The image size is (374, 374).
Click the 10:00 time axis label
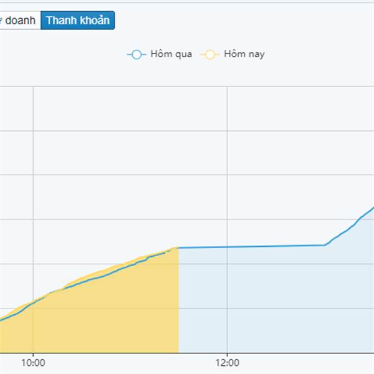(33, 363)
